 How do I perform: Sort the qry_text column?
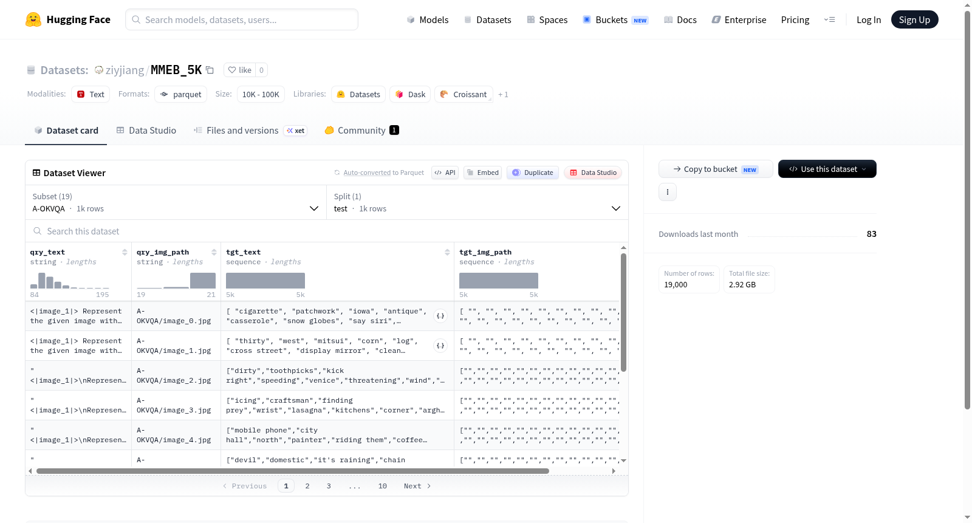tap(125, 252)
